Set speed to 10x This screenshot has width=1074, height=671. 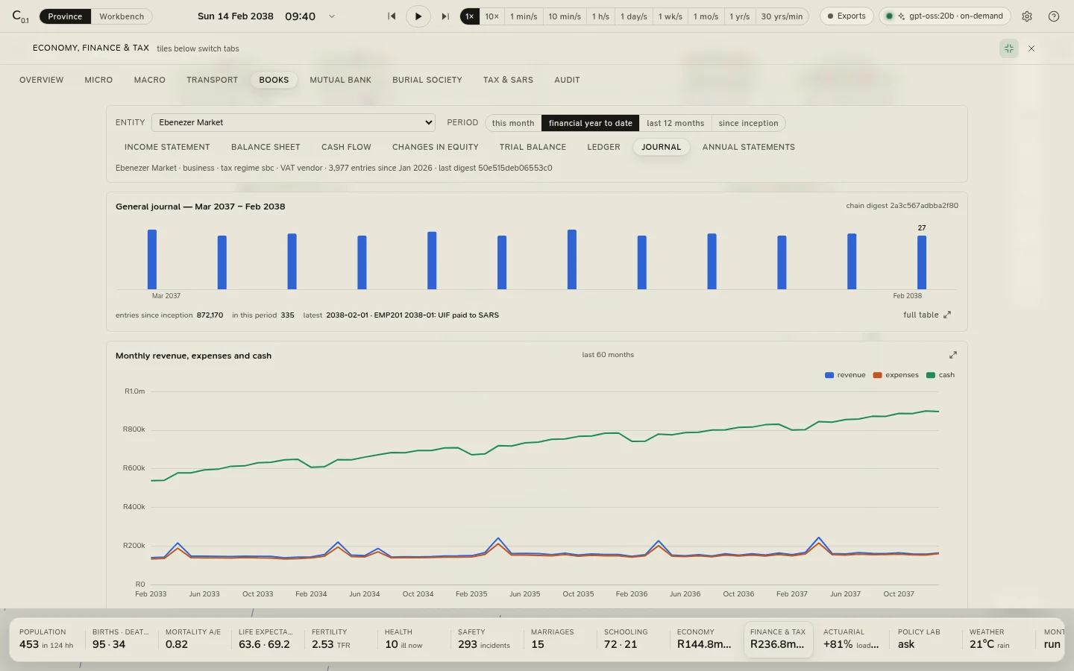point(492,16)
